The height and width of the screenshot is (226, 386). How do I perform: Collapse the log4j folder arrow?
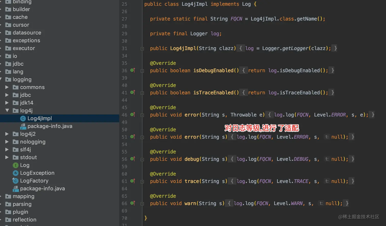tap(7, 111)
